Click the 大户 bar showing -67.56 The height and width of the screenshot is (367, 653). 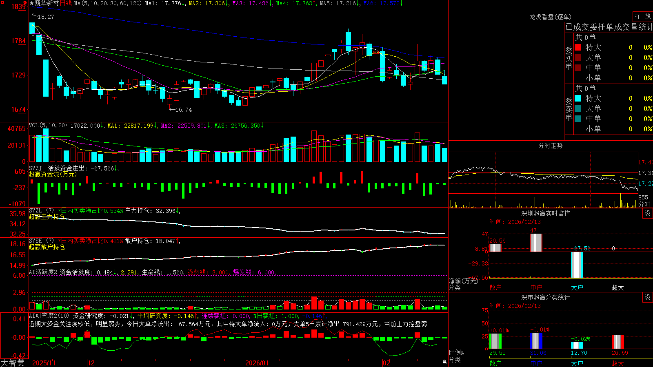pyautogui.click(x=577, y=265)
